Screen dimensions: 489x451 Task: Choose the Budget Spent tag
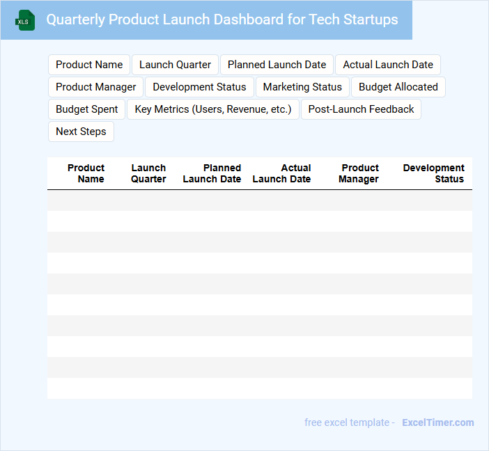87,109
